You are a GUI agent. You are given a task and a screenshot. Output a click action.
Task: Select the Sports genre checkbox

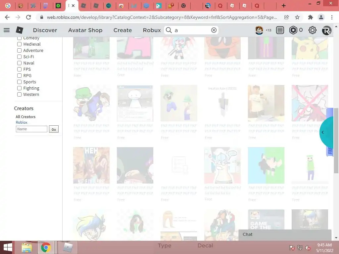(x=19, y=82)
